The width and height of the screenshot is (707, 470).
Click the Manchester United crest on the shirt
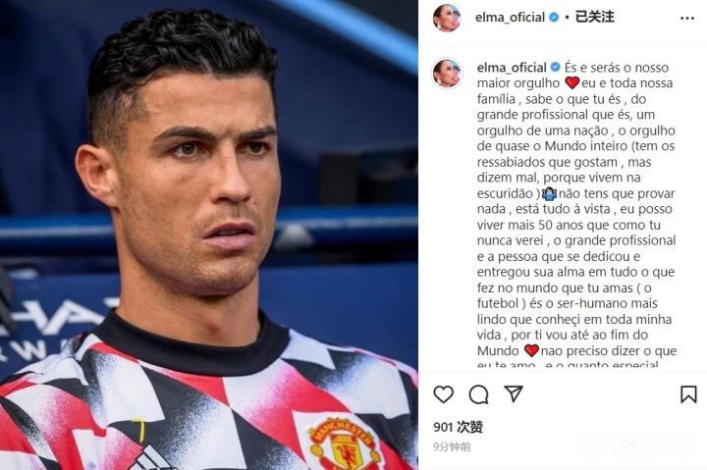coord(344,445)
